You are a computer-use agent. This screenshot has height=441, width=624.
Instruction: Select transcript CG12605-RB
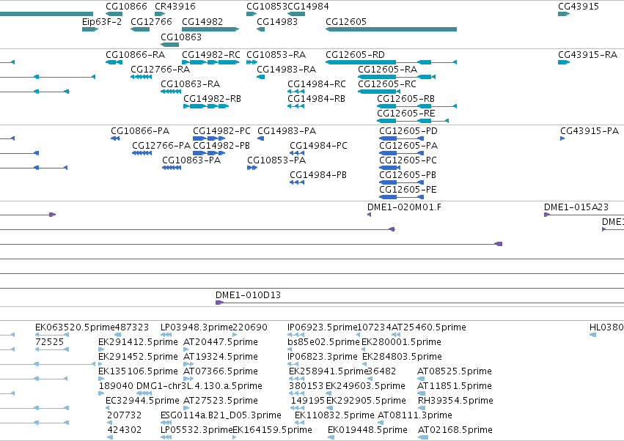click(406, 99)
